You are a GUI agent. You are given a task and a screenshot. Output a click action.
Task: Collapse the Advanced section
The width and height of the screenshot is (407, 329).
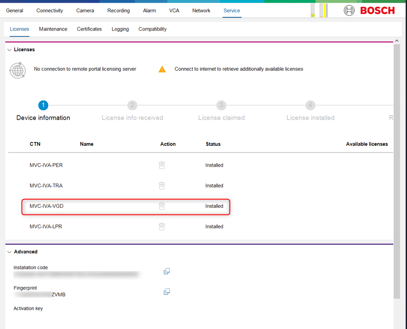click(10, 252)
